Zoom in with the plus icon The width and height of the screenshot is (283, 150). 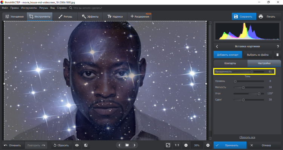coord(208,145)
